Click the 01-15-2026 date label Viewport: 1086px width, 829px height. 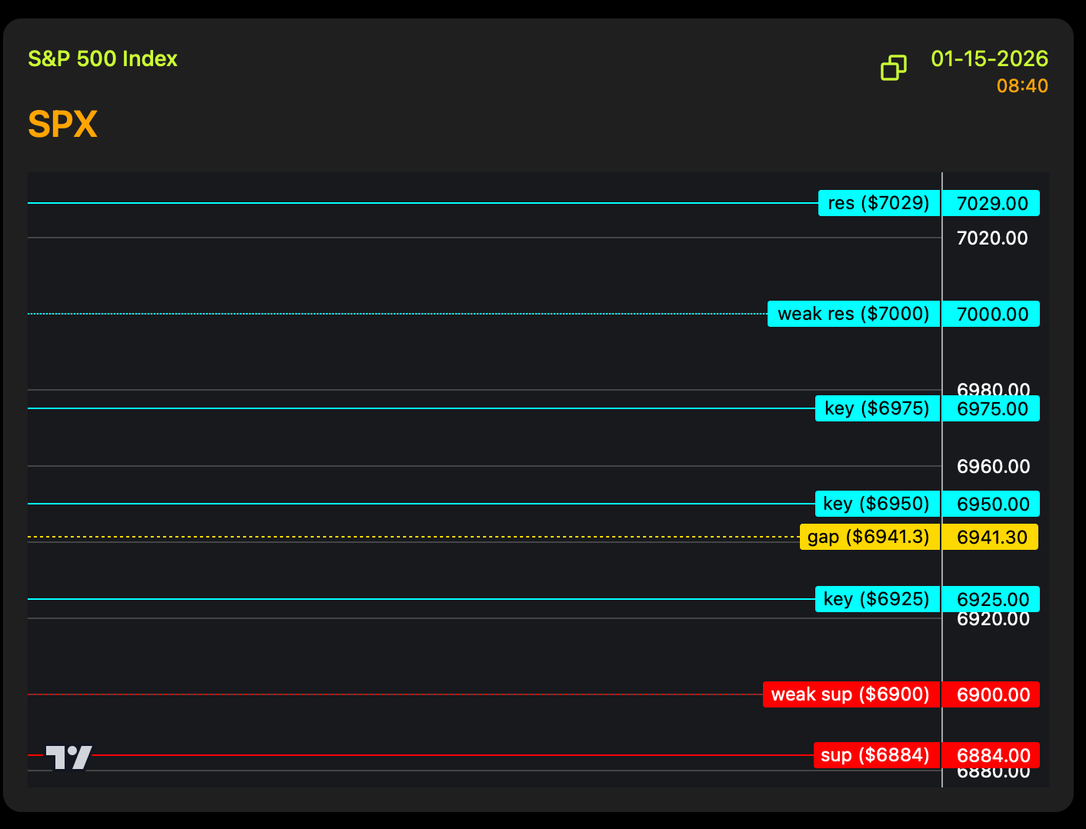989,59
